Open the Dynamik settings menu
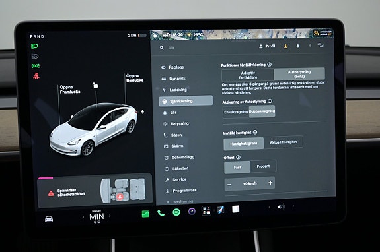 click(x=174, y=79)
